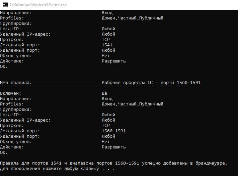The image size is (238, 176).
Task: Click the rule name text 'Рабочие процессы 1С - порты 1560-1591'
Action: (151, 83)
